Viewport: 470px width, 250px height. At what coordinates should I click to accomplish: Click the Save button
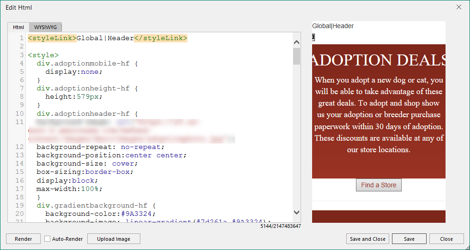[409, 239]
